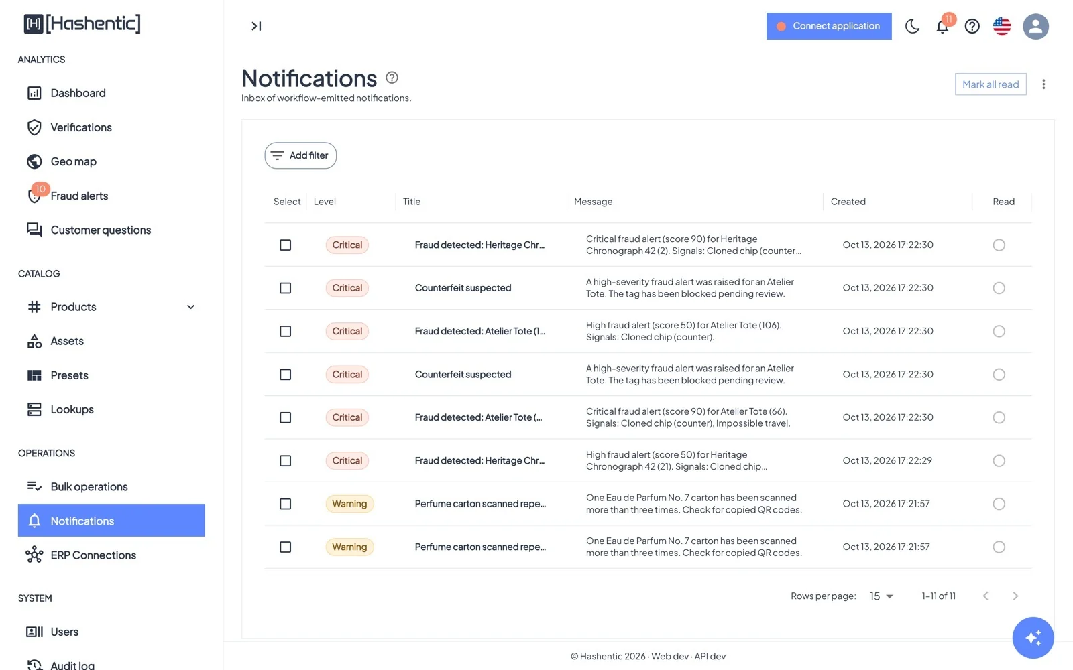The height and width of the screenshot is (670, 1073).
Task: Open Lookups in the sidebar
Action: click(x=111, y=409)
